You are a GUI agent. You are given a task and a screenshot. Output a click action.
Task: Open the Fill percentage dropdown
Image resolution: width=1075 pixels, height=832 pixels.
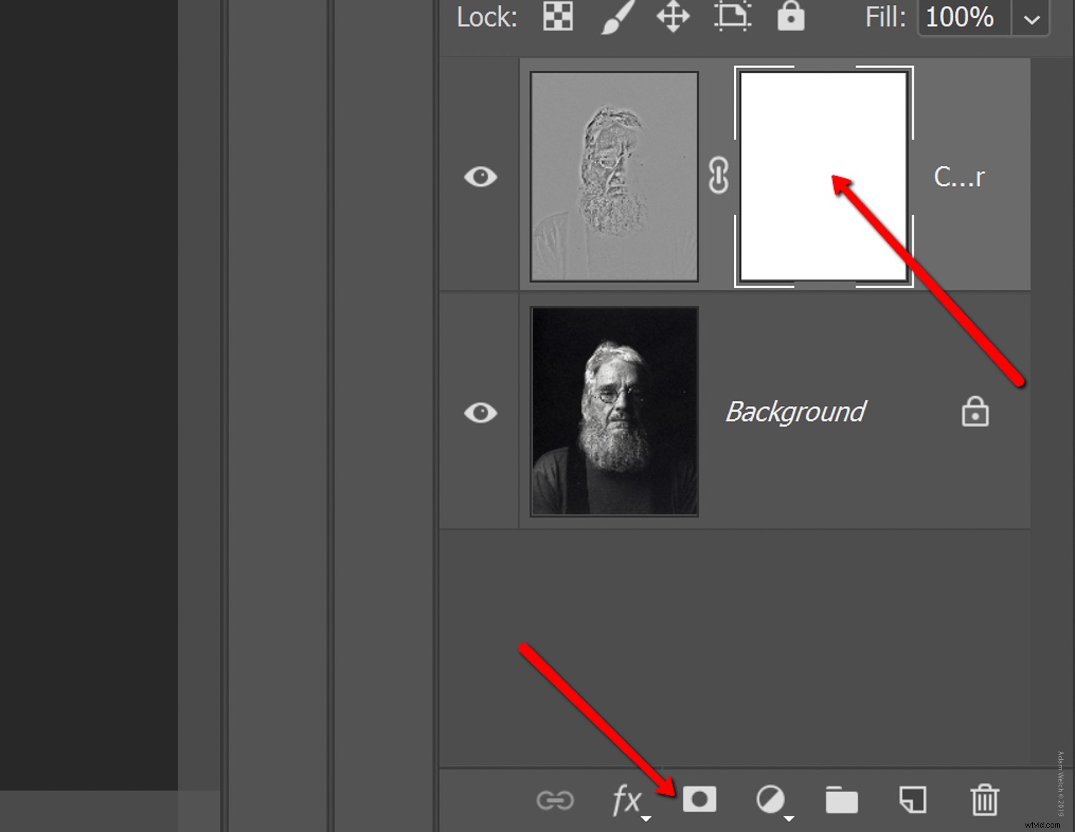(1030, 18)
